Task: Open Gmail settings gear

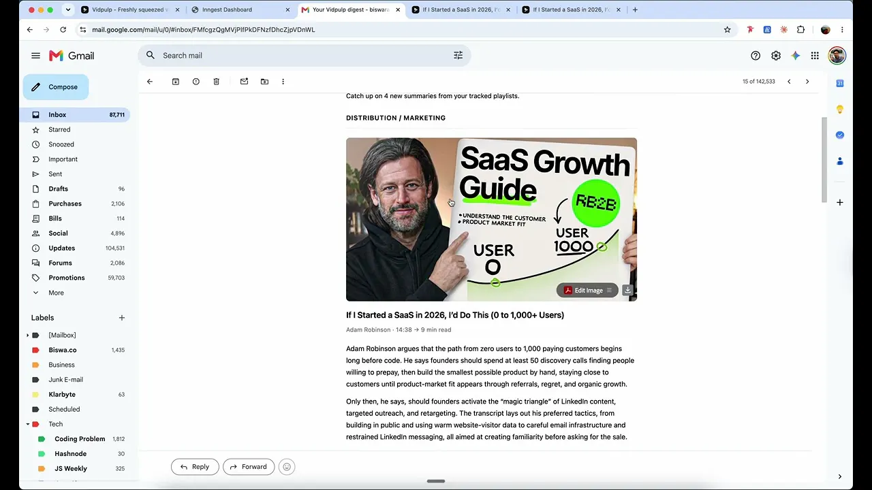Action: [776, 56]
